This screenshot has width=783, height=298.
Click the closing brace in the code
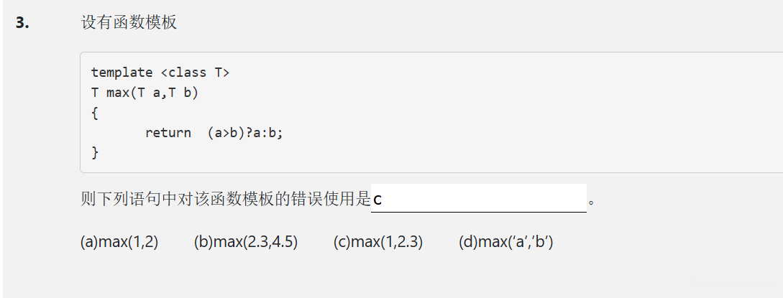coord(95,152)
